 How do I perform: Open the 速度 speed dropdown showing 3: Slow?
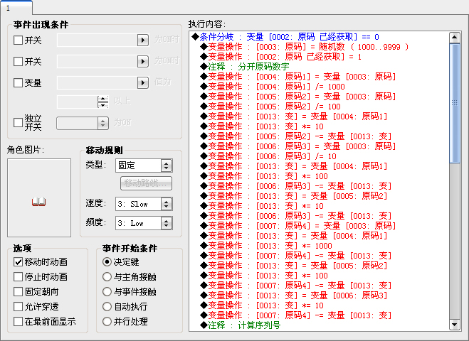pos(144,204)
